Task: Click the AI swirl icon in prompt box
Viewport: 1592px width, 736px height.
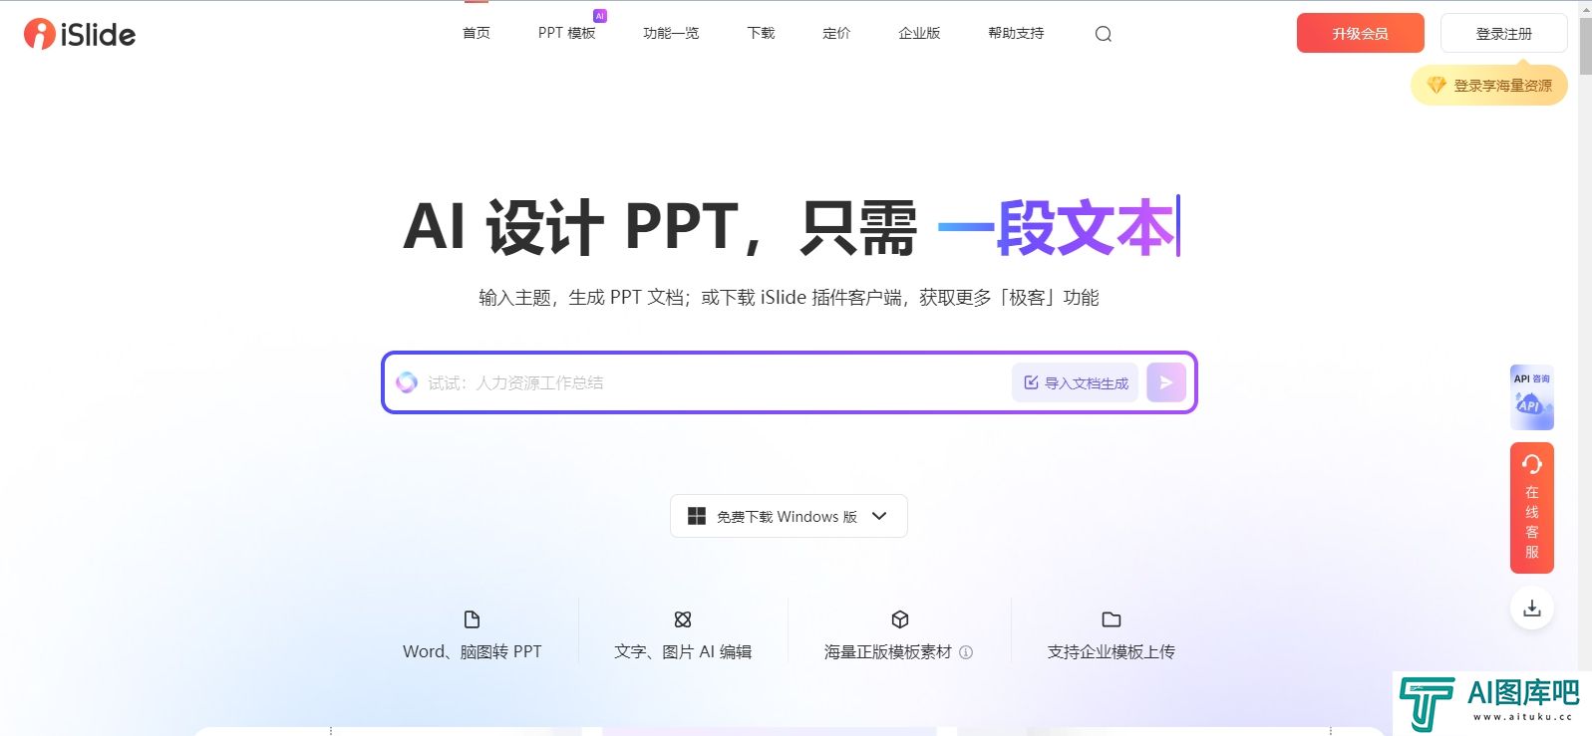Action: coord(407,382)
